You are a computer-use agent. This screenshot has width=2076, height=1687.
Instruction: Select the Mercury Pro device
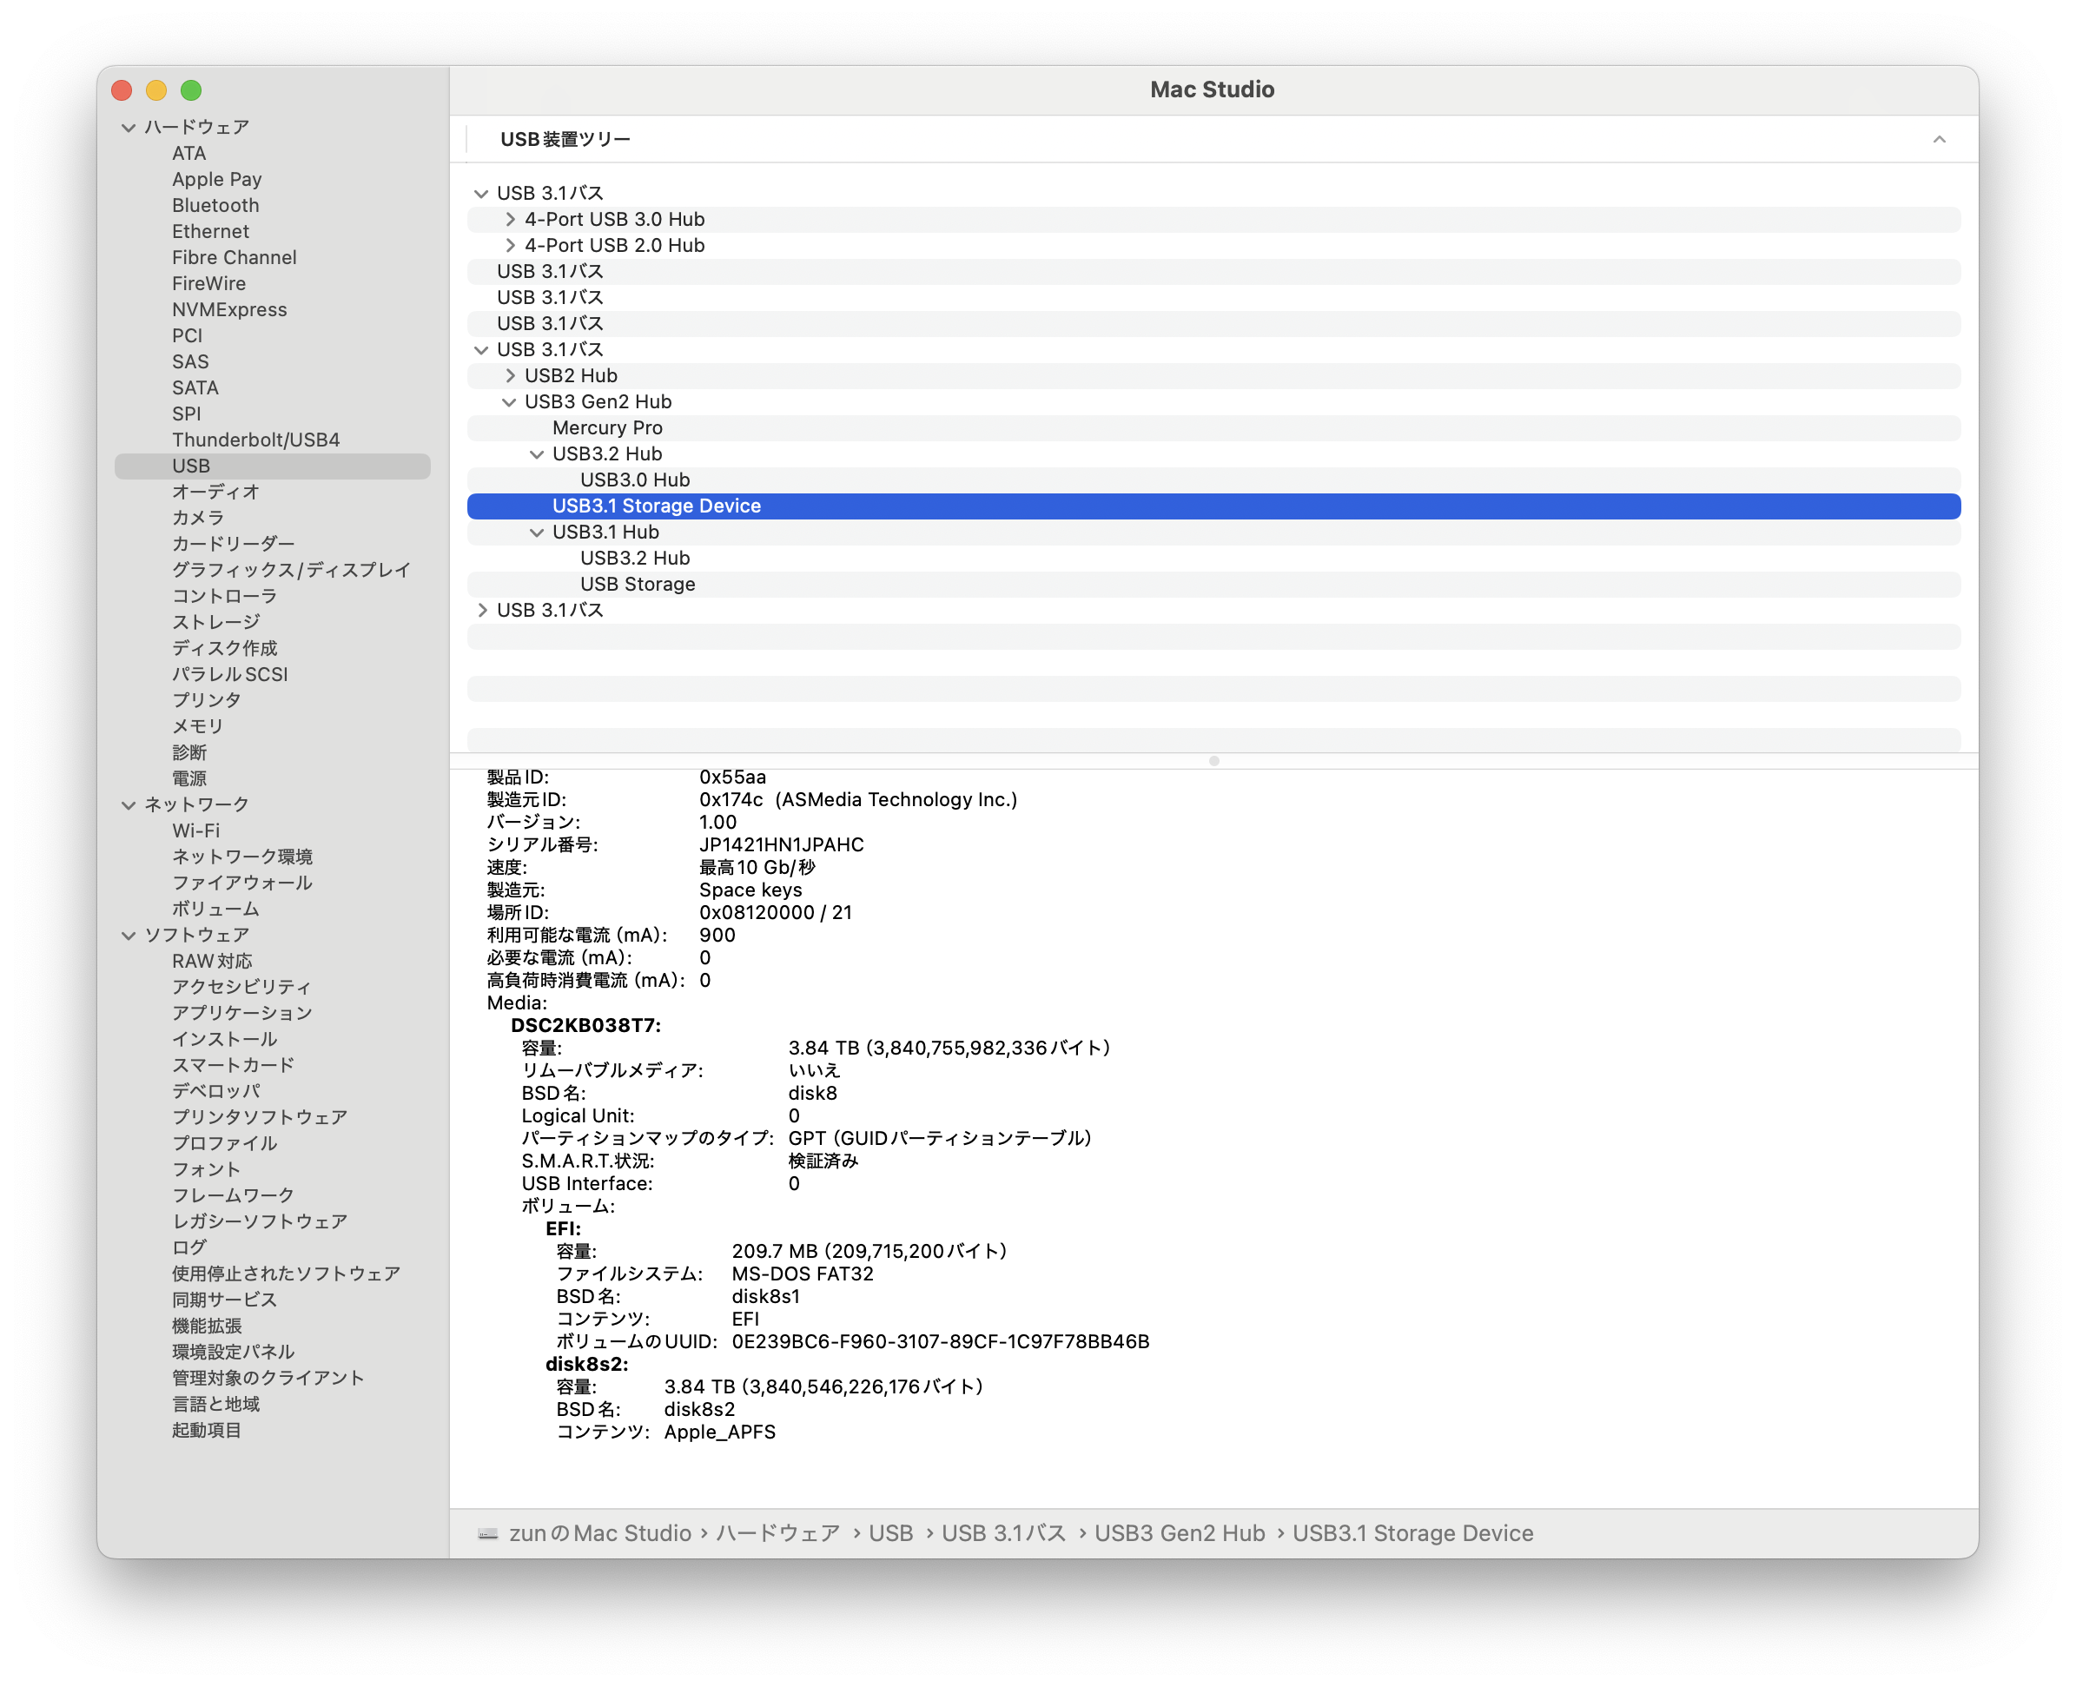coord(607,427)
